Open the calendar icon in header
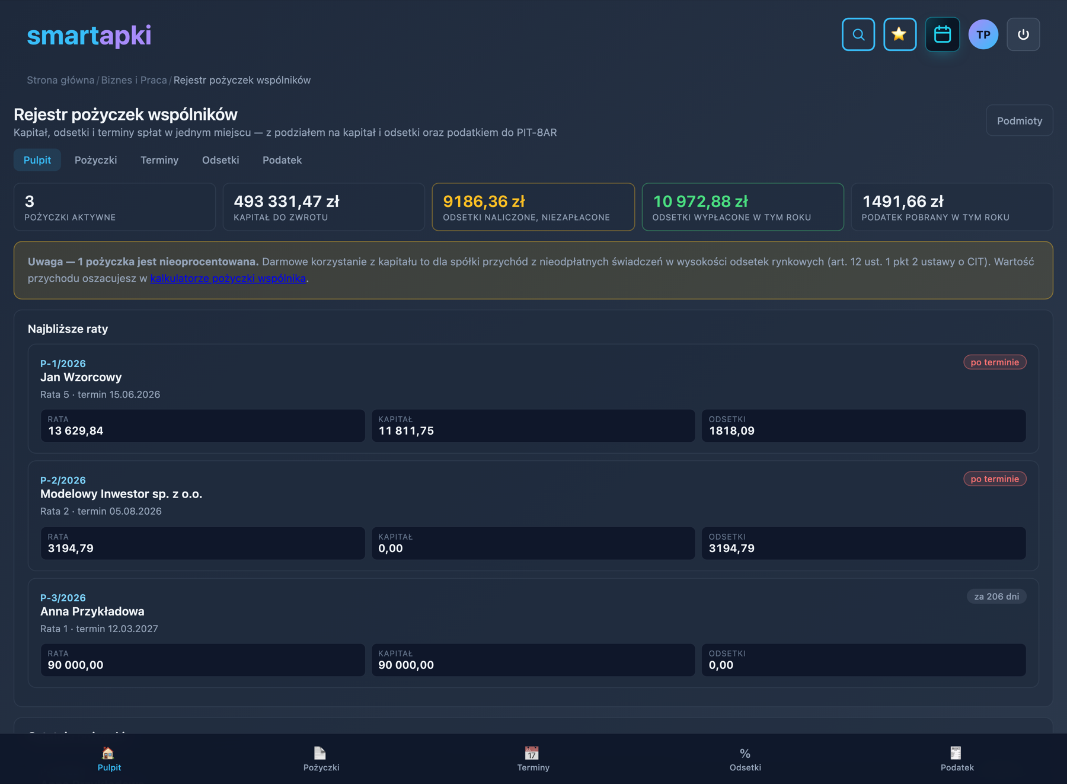This screenshot has height=784, width=1067. [942, 34]
